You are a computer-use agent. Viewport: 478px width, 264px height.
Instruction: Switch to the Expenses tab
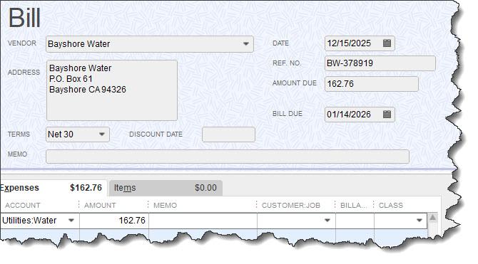click(54, 188)
